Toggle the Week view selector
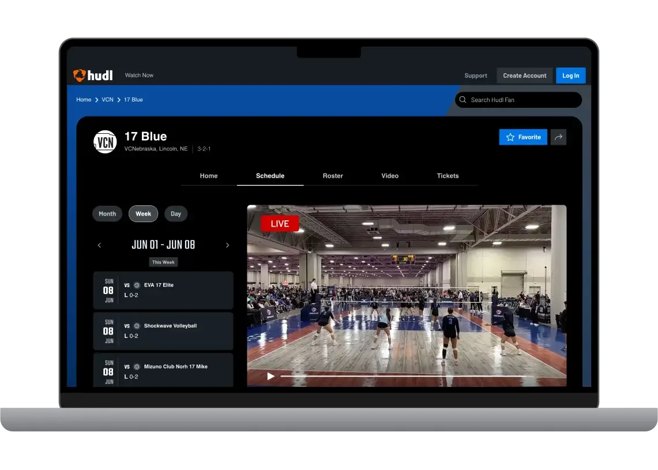Viewport: 658px width, 470px height. coord(143,213)
